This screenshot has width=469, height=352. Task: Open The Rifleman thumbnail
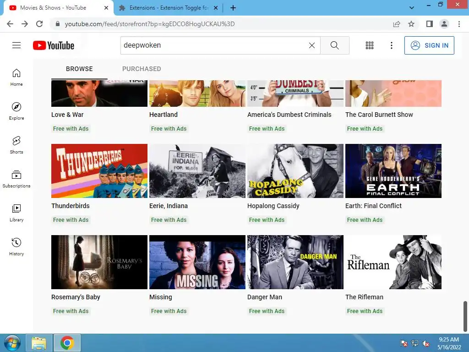[393, 262]
